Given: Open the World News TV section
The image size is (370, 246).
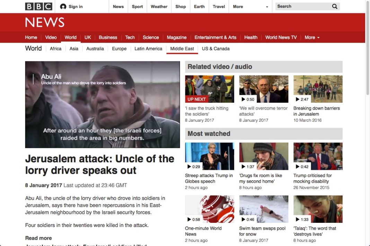Looking at the screenshot, I should [281, 37].
